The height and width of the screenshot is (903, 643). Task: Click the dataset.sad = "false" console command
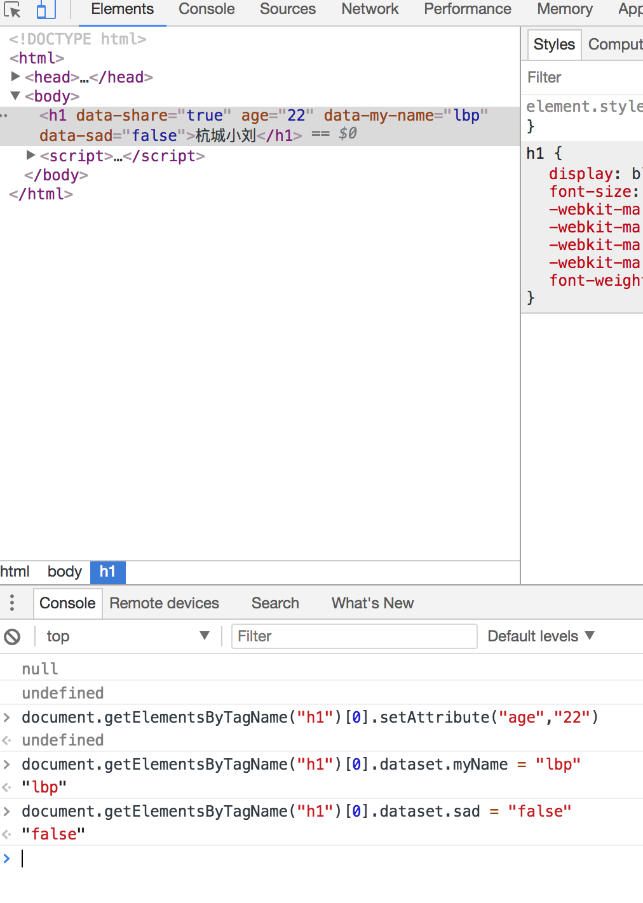(297, 811)
